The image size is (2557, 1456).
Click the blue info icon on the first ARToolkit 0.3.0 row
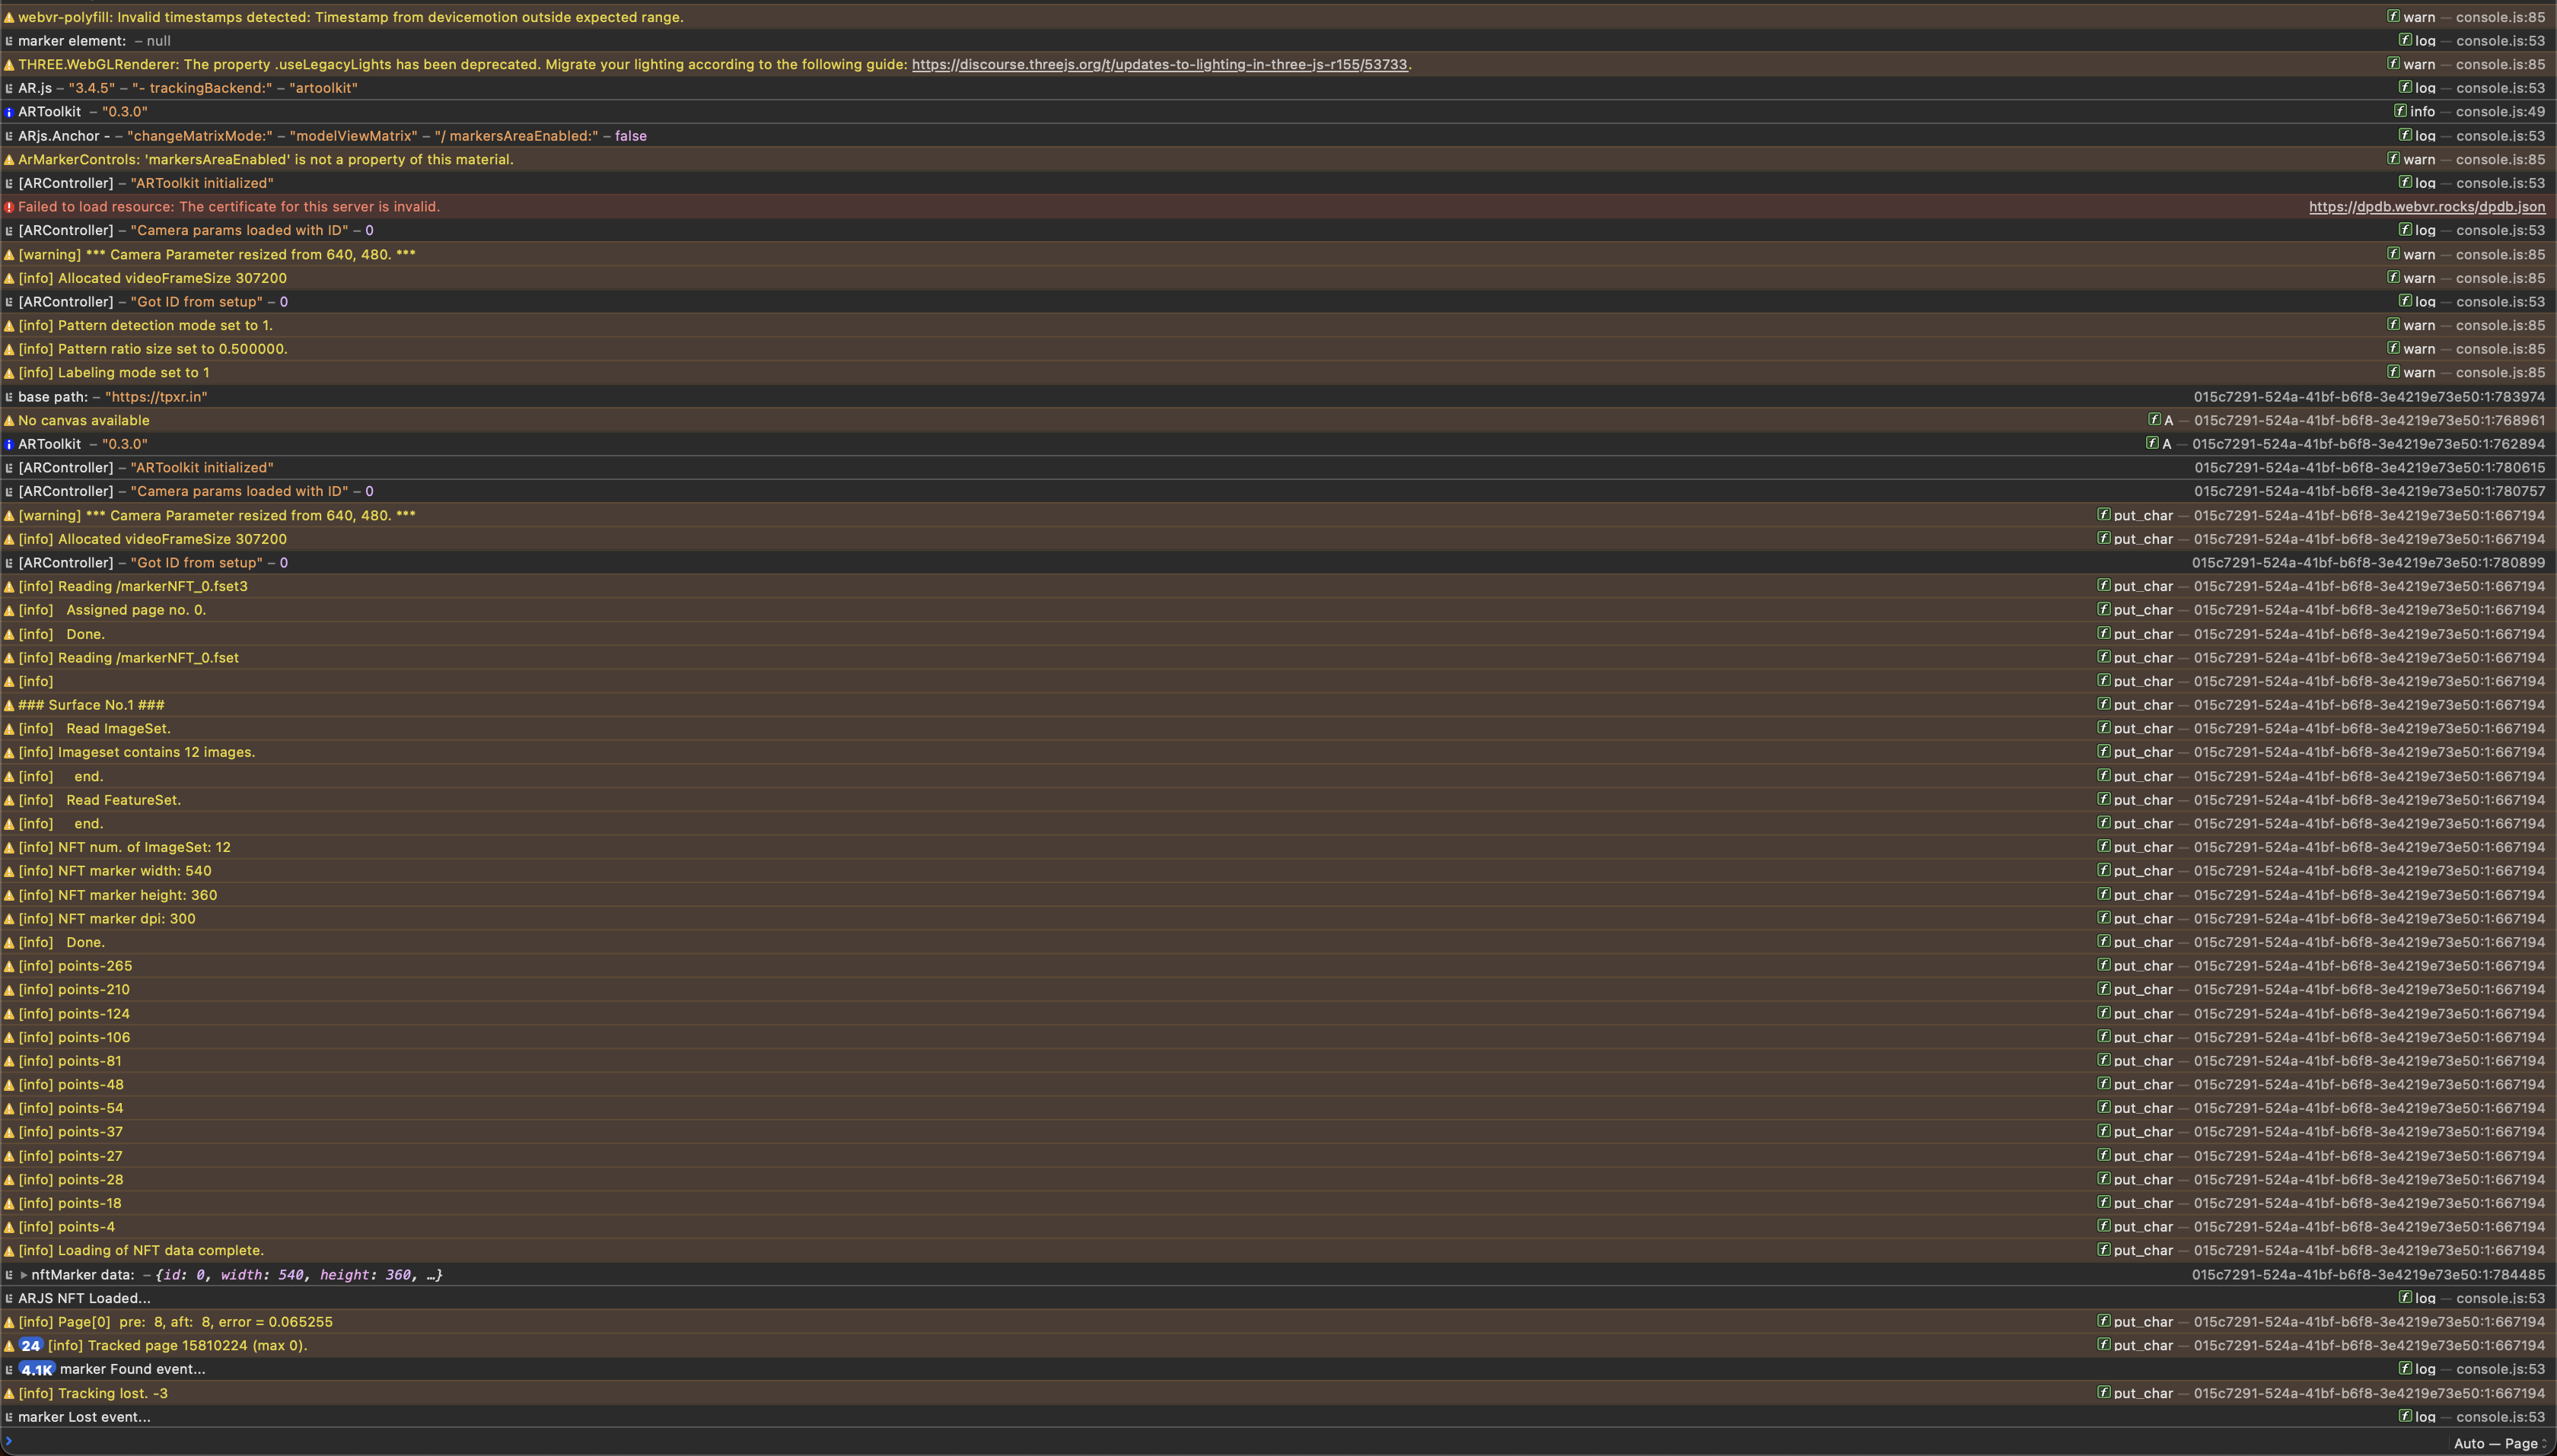point(9,112)
